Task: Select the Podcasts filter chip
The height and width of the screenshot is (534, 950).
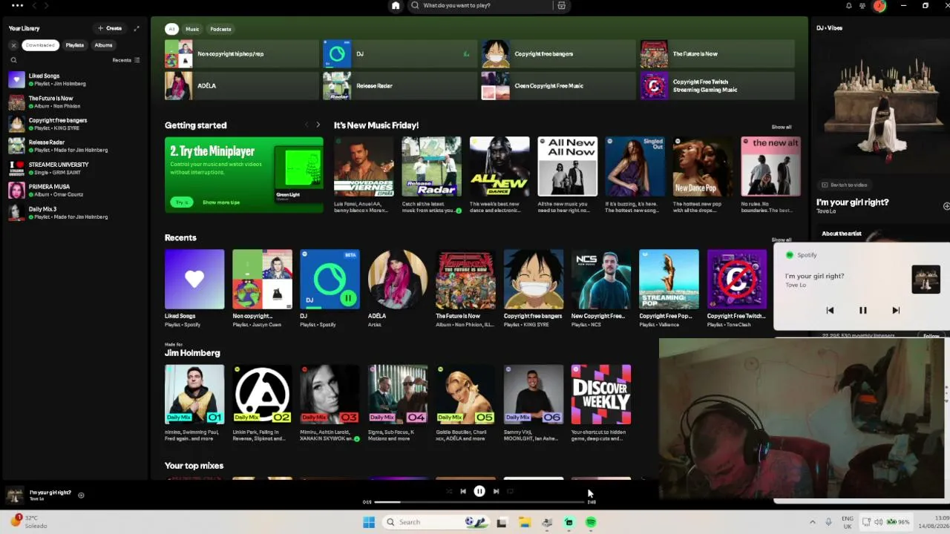Action: pyautogui.click(x=220, y=29)
